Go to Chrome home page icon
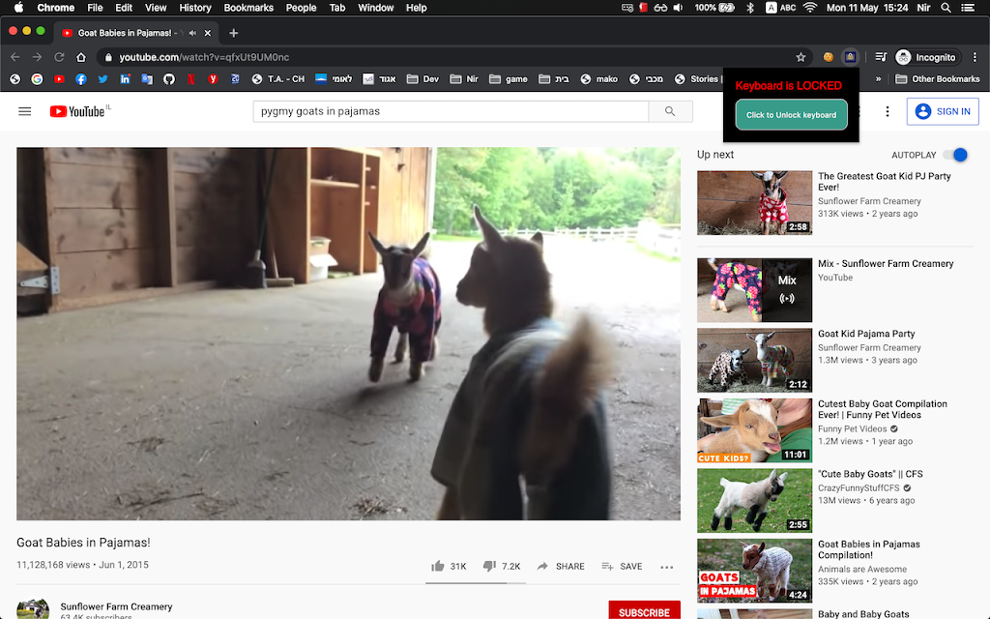Image resolution: width=990 pixels, height=619 pixels. click(81, 57)
